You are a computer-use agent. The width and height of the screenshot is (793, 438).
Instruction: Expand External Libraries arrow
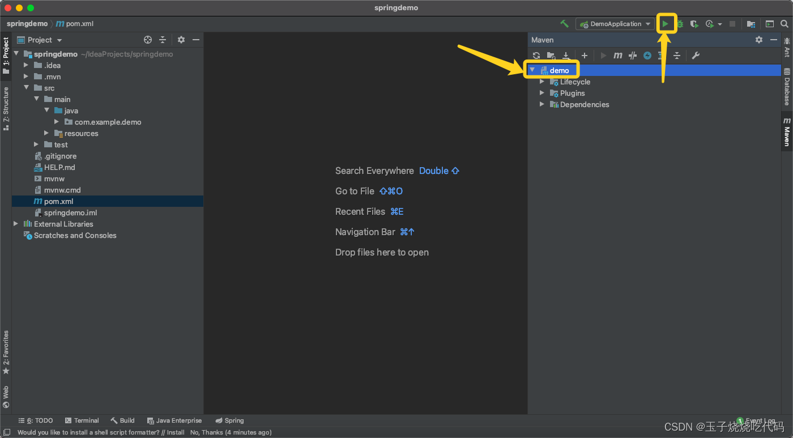click(x=16, y=224)
